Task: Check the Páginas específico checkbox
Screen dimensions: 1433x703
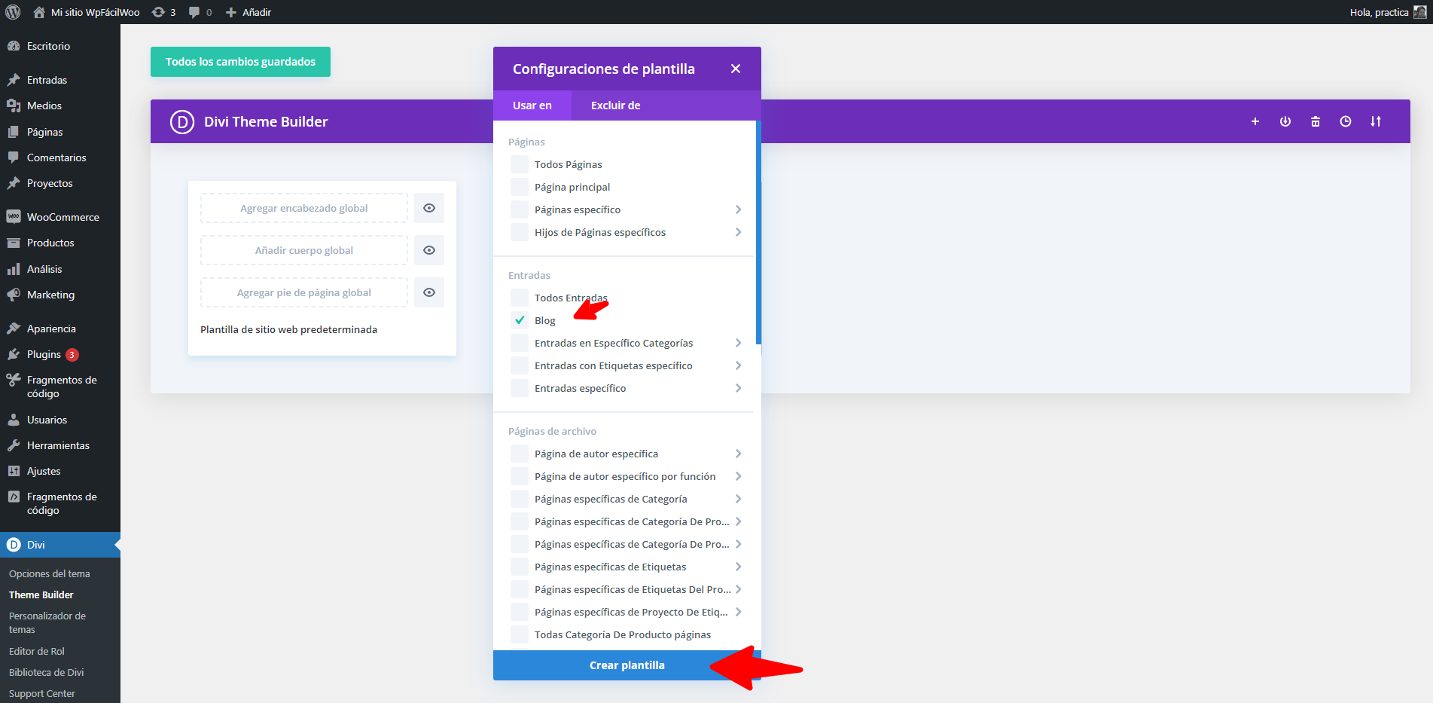Action: click(520, 209)
